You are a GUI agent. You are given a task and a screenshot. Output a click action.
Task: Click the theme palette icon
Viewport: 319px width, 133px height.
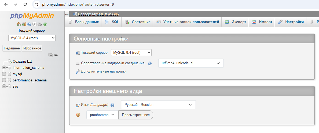click(78, 115)
